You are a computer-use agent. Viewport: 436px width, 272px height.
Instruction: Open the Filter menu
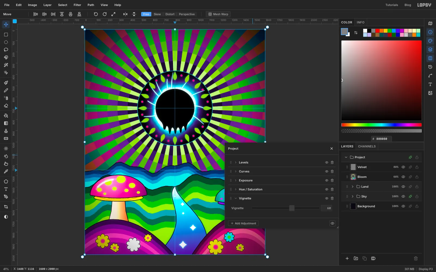(77, 5)
